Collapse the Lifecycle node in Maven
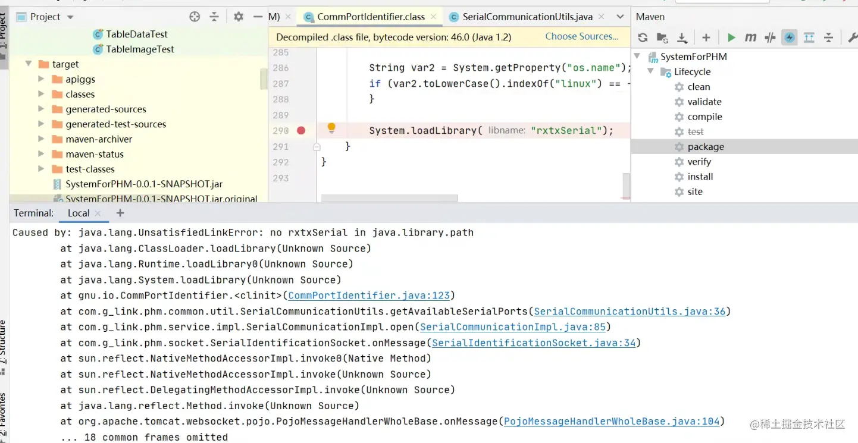The image size is (858, 443). (x=651, y=71)
